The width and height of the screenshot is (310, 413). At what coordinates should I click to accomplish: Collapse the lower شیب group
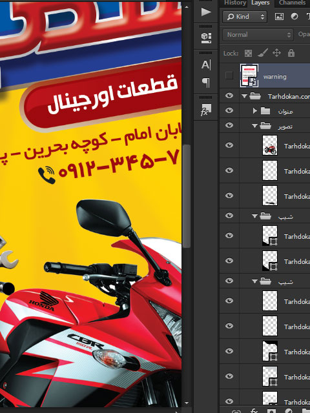254,281
